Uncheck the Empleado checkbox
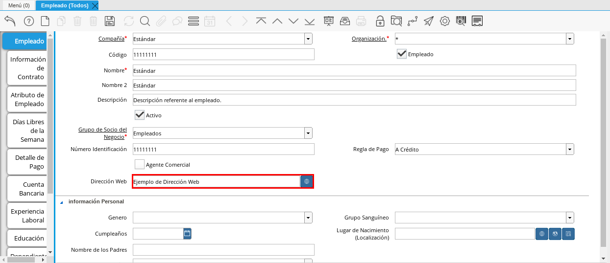 pos(402,54)
